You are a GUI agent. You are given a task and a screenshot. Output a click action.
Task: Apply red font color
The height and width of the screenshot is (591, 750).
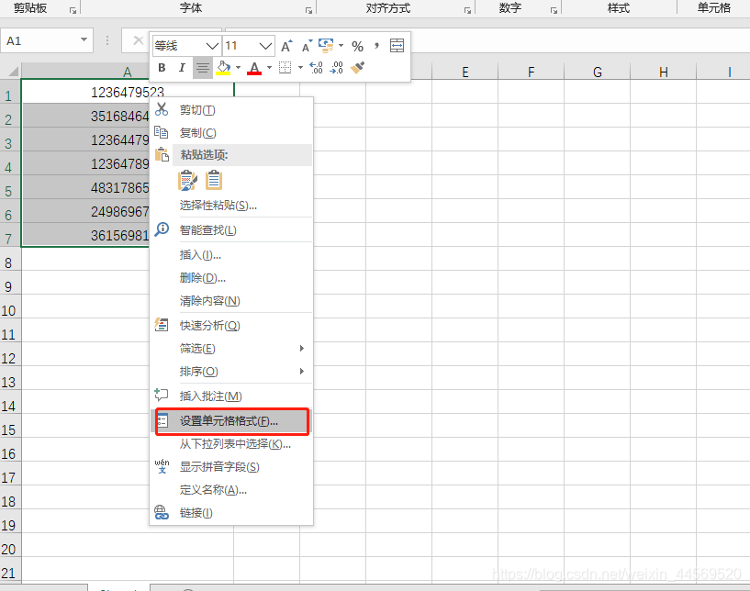[254, 68]
